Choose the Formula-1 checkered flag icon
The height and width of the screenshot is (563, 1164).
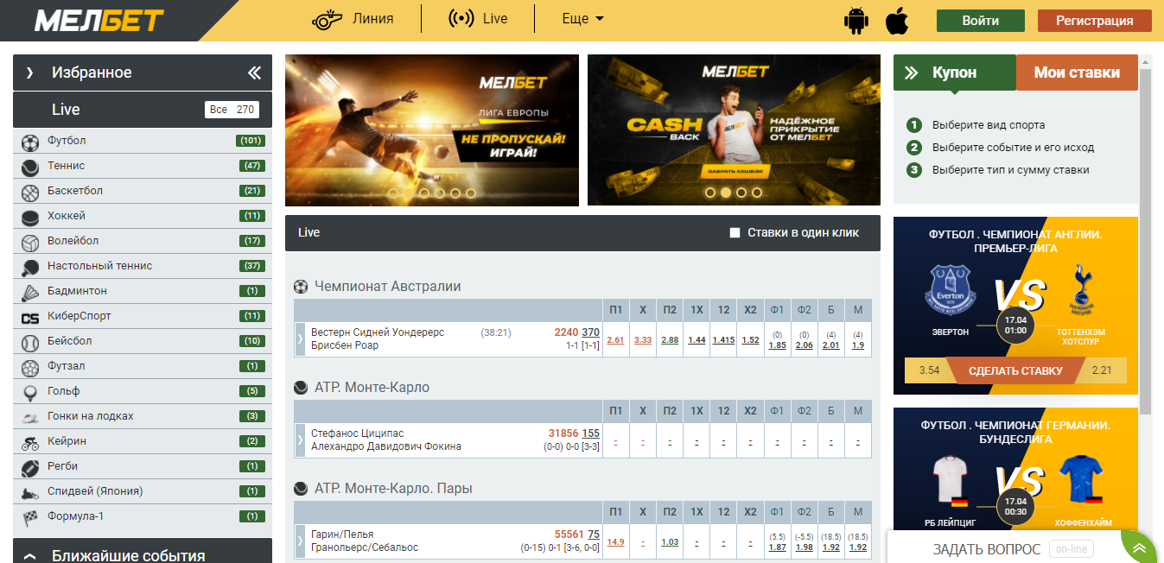point(30,517)
